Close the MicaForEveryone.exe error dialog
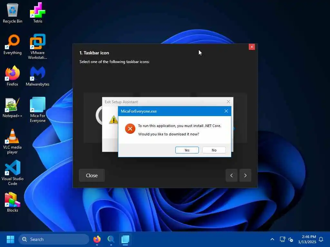The image size is (330, 247). pos(226,111)
